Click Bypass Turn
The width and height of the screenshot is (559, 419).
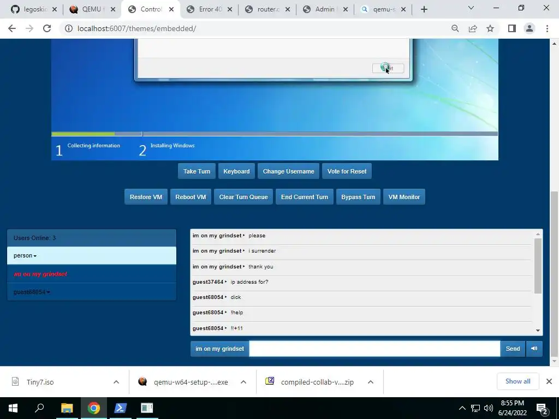[358, 197]
